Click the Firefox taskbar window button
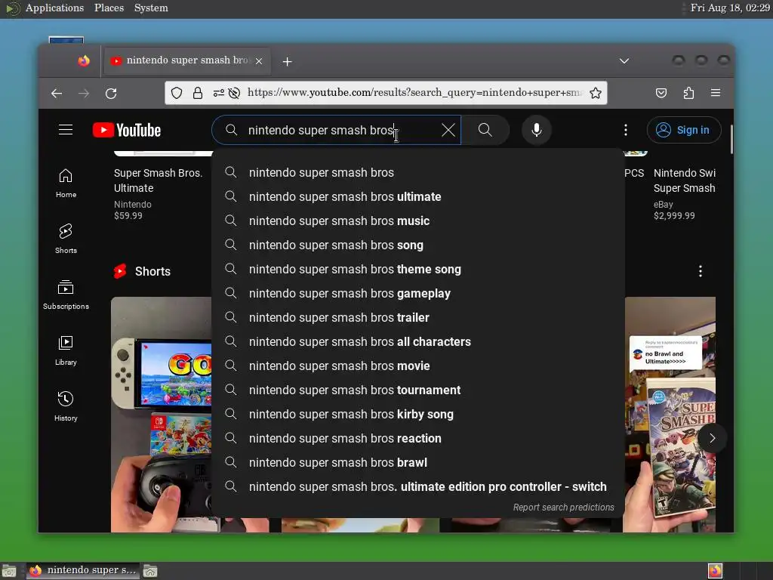 [82, 571]
